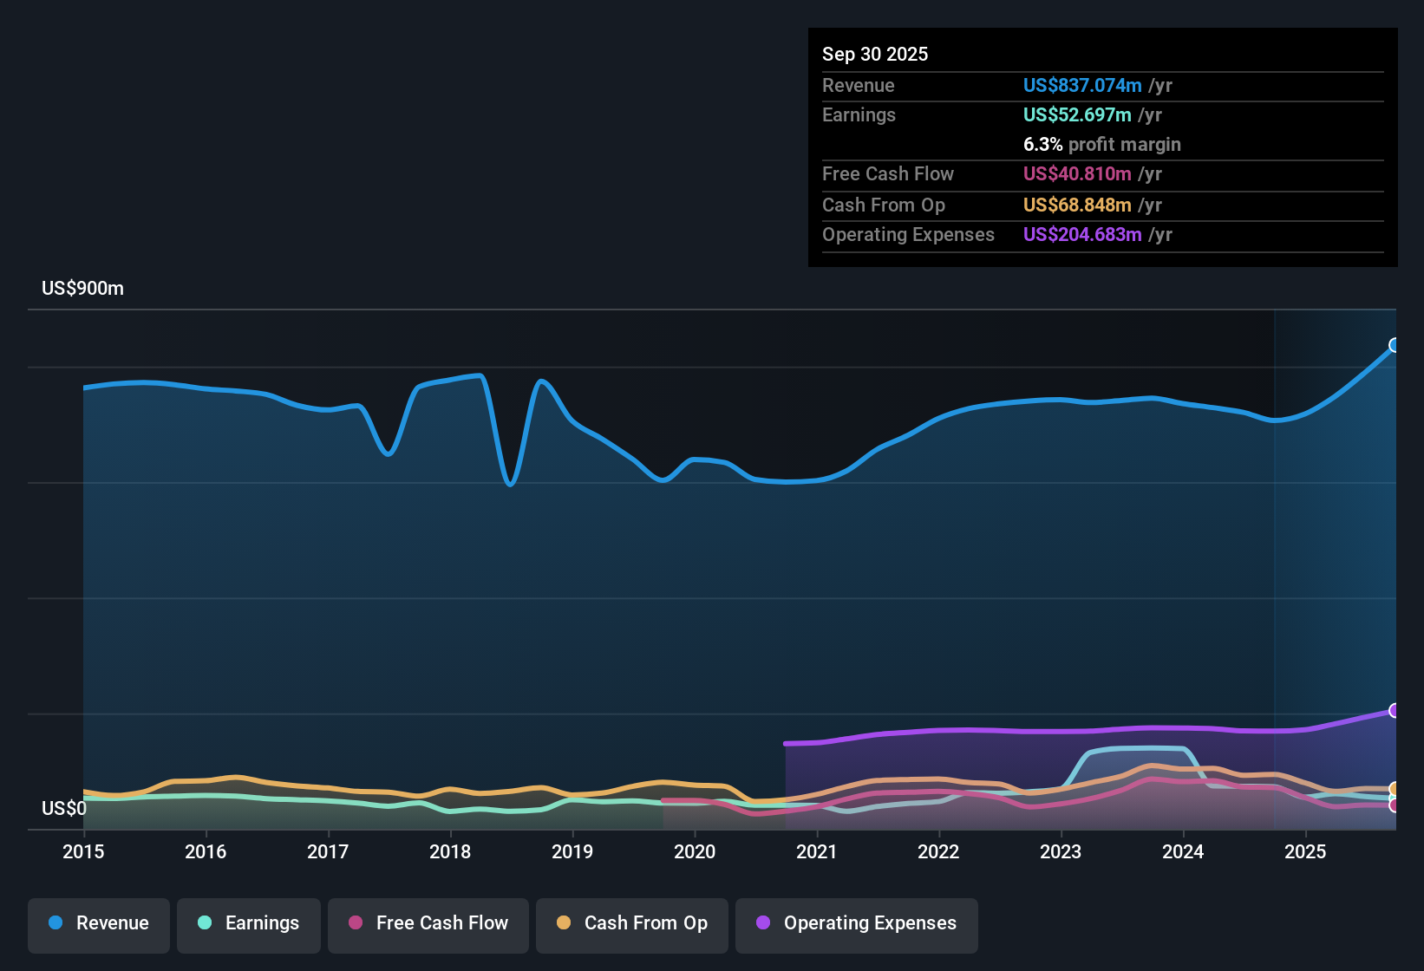Click the Free Cash Flow label in tooltip
Screen dimensions: 1424x971
[x=888, y=173]
